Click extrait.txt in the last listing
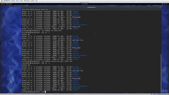 [x=78, y=71]
